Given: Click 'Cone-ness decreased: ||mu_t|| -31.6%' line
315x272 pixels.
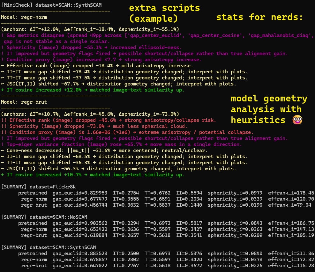Looking at the screenshot, I should pos(104,151).
